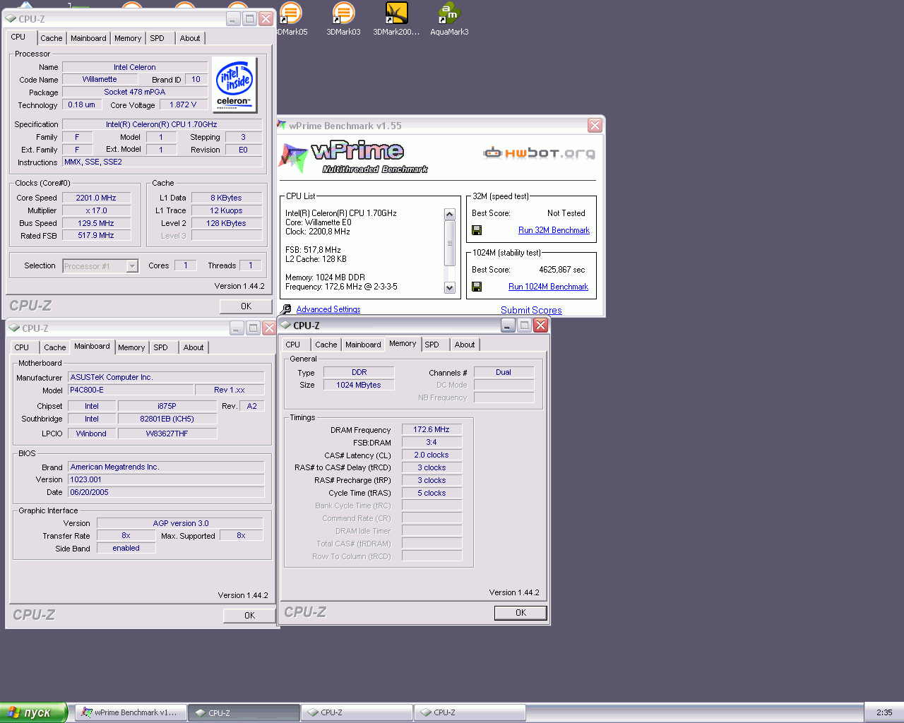Switch to Memory tab in top CPU-Z window
904x723 pixels.
click(128, 38)
